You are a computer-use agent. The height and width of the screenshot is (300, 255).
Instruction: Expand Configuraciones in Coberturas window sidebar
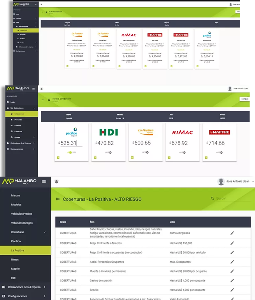point(45,296)
